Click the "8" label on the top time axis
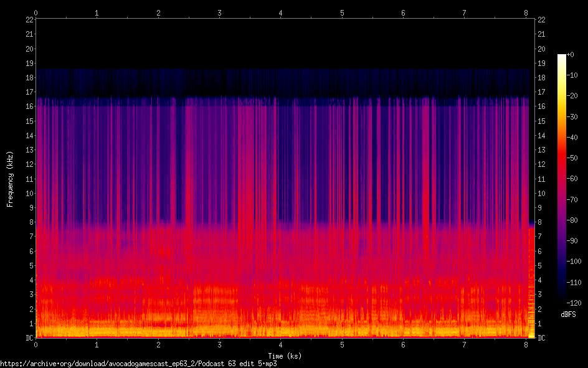This screenshot has height=368, width=588. tap(525, 13)
